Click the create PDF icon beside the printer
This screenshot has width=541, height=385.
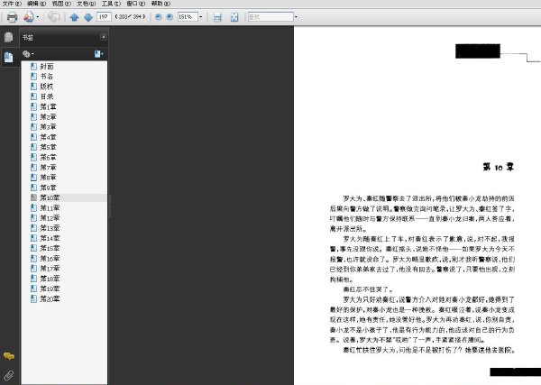click(x=28, y=16)
